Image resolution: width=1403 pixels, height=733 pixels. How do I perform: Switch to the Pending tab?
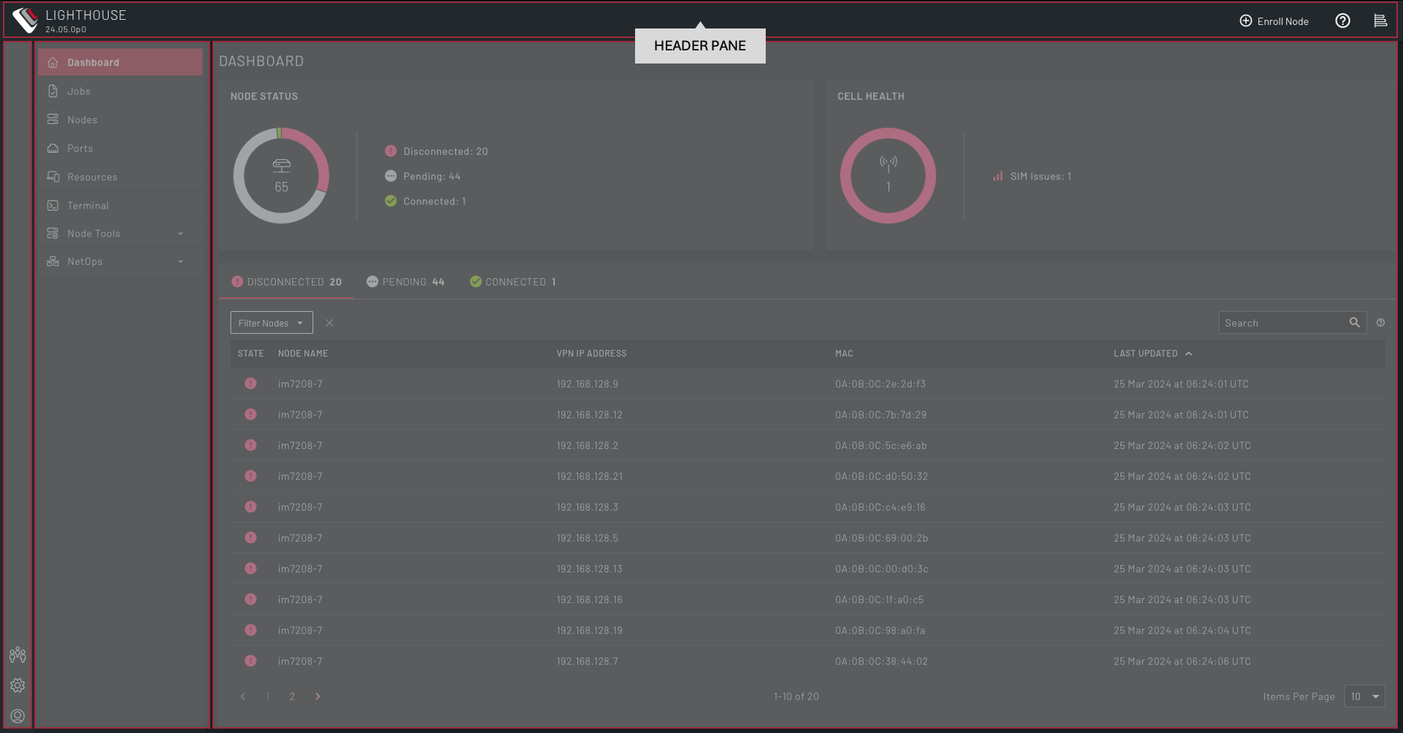pos(406,282)
